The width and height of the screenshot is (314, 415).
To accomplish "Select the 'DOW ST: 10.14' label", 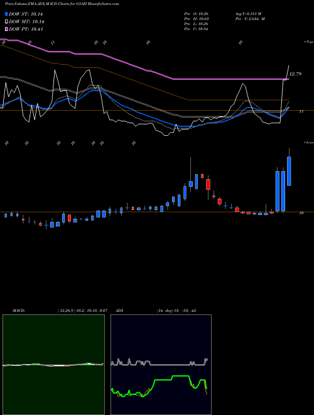I will coord(26,14).
